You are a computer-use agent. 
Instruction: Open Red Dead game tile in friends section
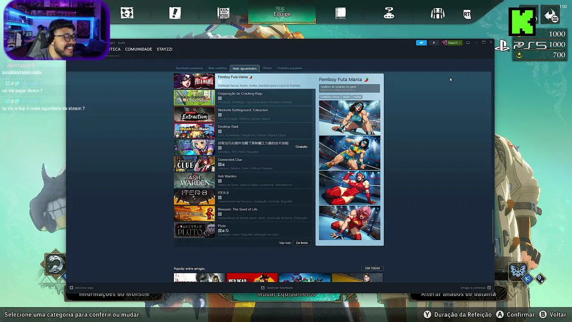[252, 278]
